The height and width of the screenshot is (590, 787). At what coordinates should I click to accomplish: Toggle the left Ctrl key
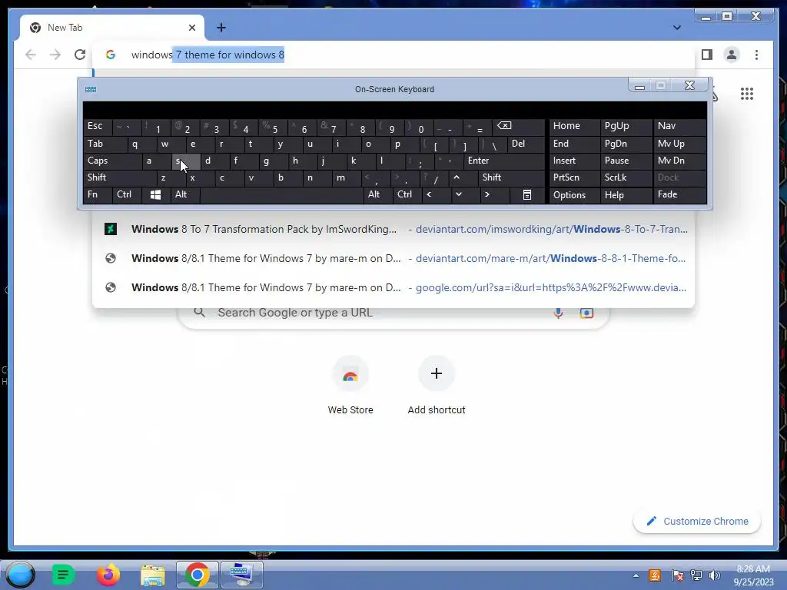127,194
